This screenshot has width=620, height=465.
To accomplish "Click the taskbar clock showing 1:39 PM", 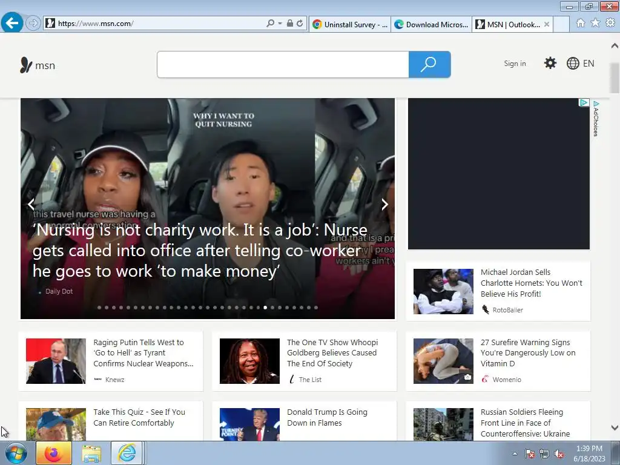I will pos(589,453).
